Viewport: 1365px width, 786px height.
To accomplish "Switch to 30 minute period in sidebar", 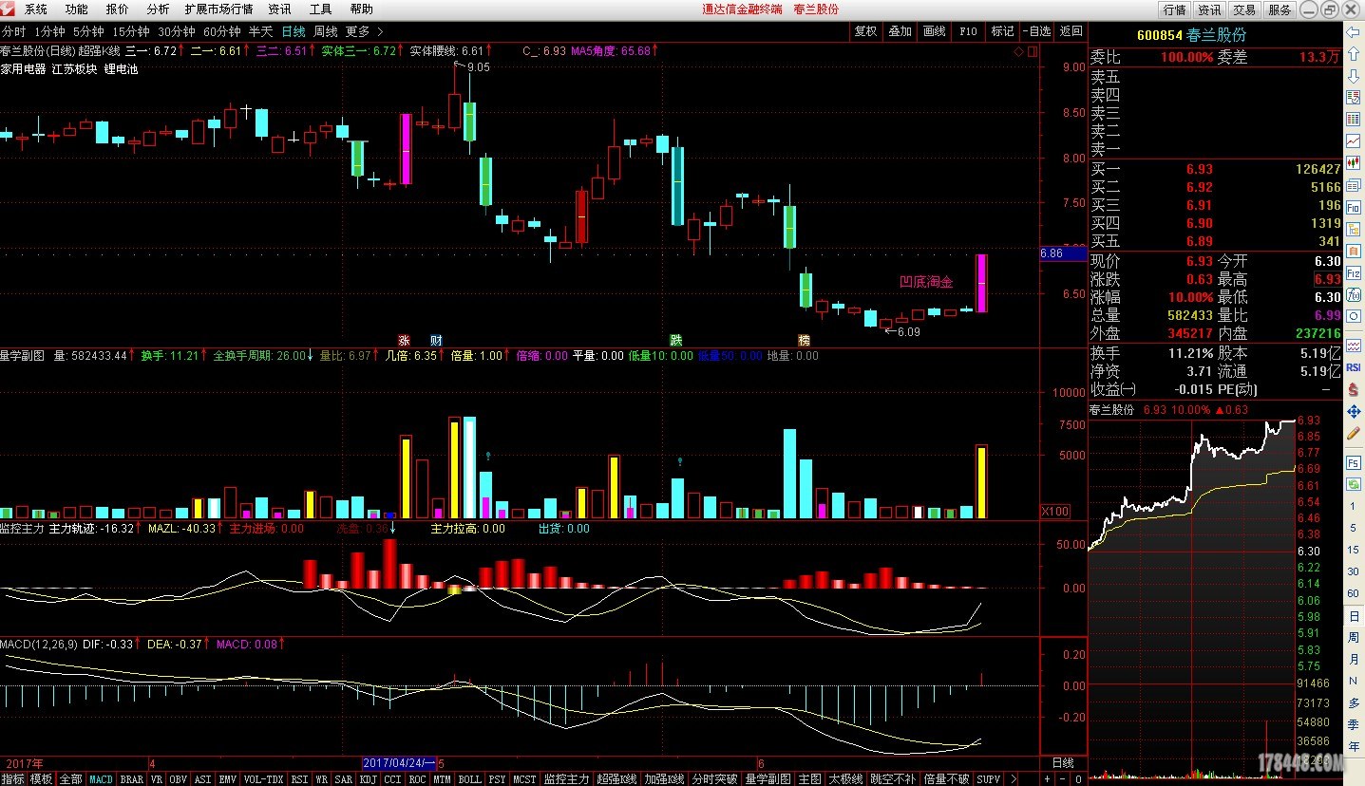I will [x=1353, y=571].
